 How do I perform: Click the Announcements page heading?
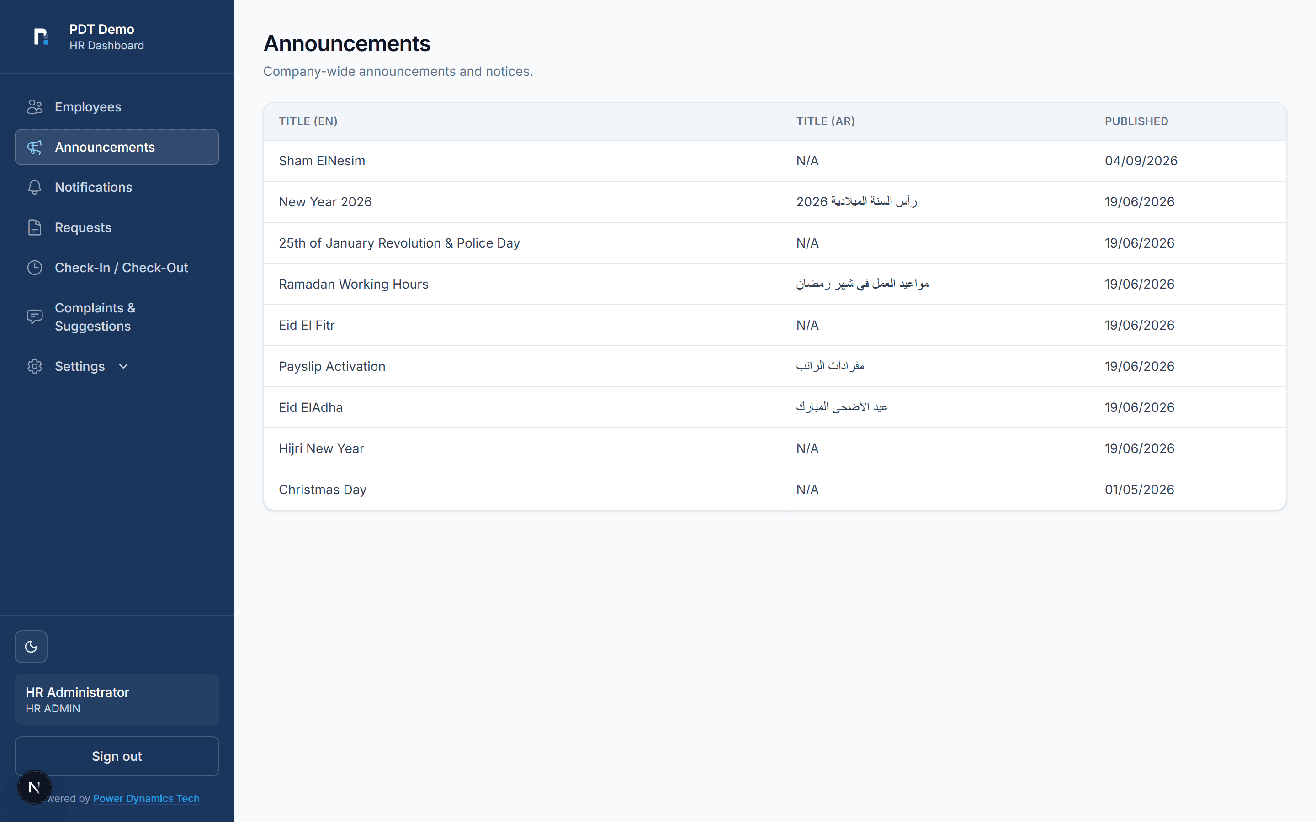(x=347, y=43)
